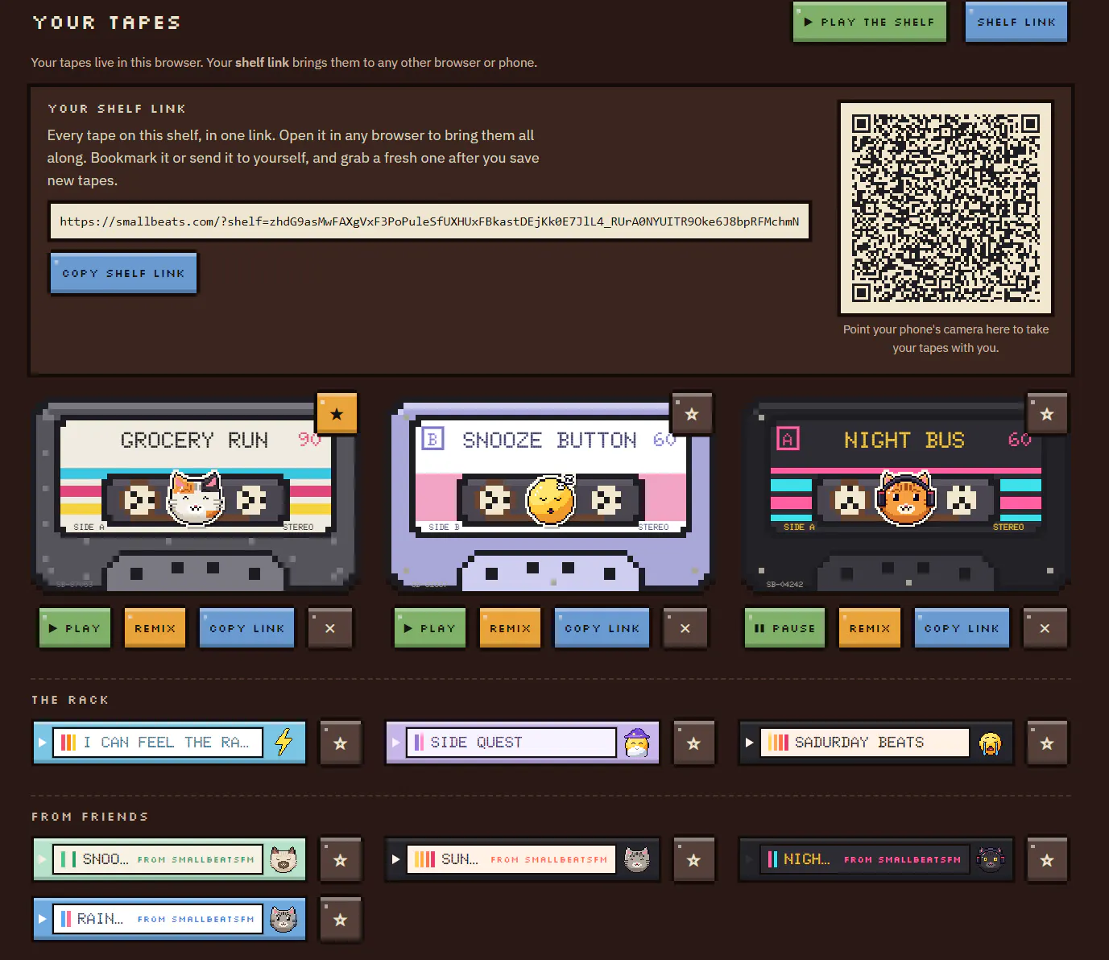Click Copy Shelf Link button
The height and width of the screenshot is (960, 1109).
(x=123, y=273)
